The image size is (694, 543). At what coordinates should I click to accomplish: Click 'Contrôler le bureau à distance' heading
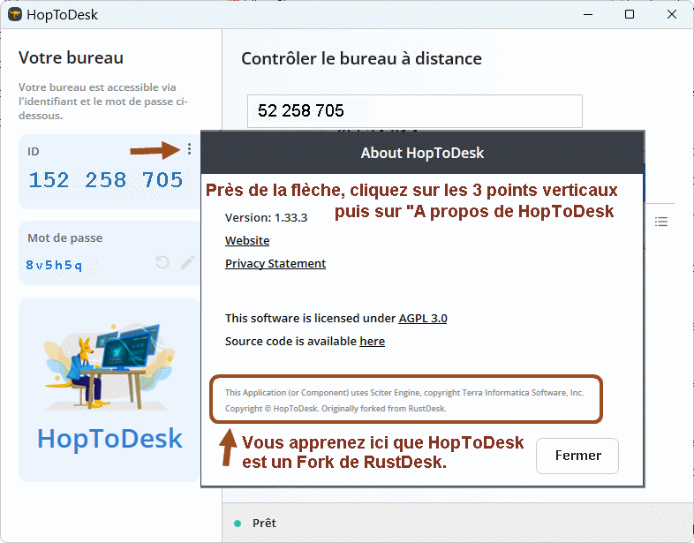[x=361, y=59]
